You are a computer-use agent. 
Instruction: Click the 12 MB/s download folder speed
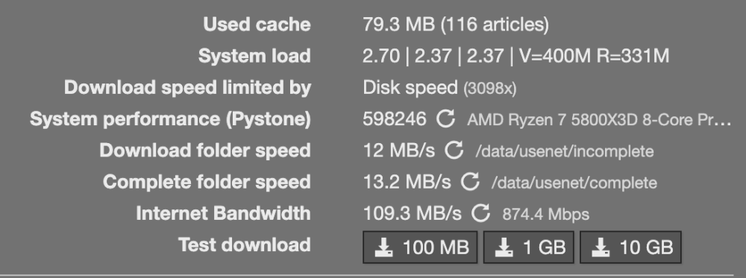[x=398, y=151]
